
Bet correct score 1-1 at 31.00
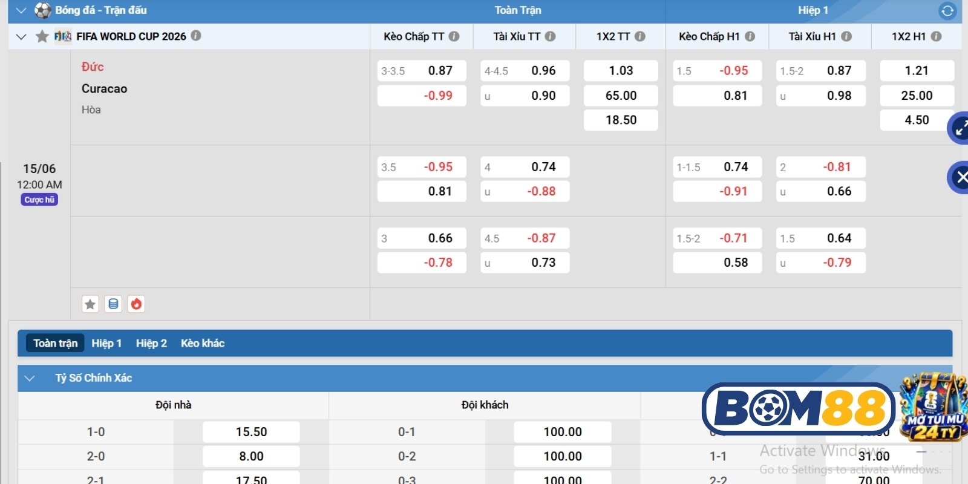[874, 456]
